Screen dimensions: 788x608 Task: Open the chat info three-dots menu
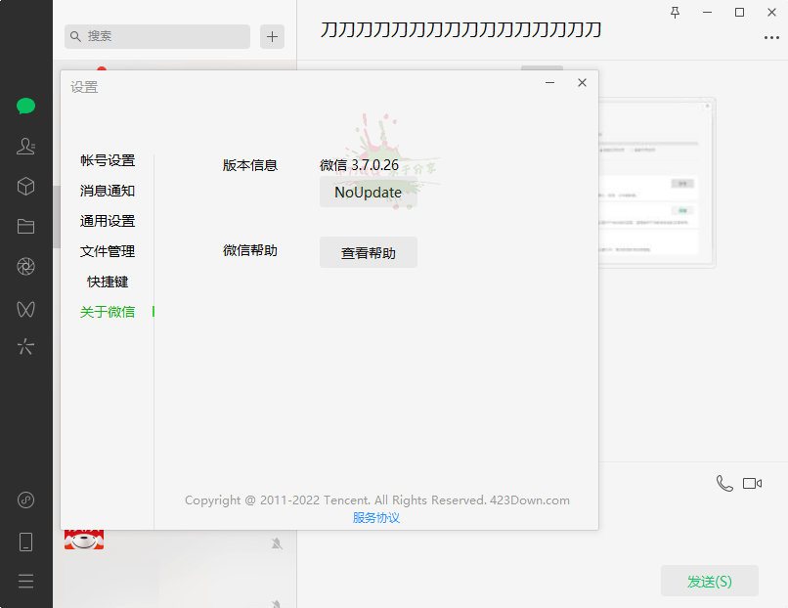771,38
